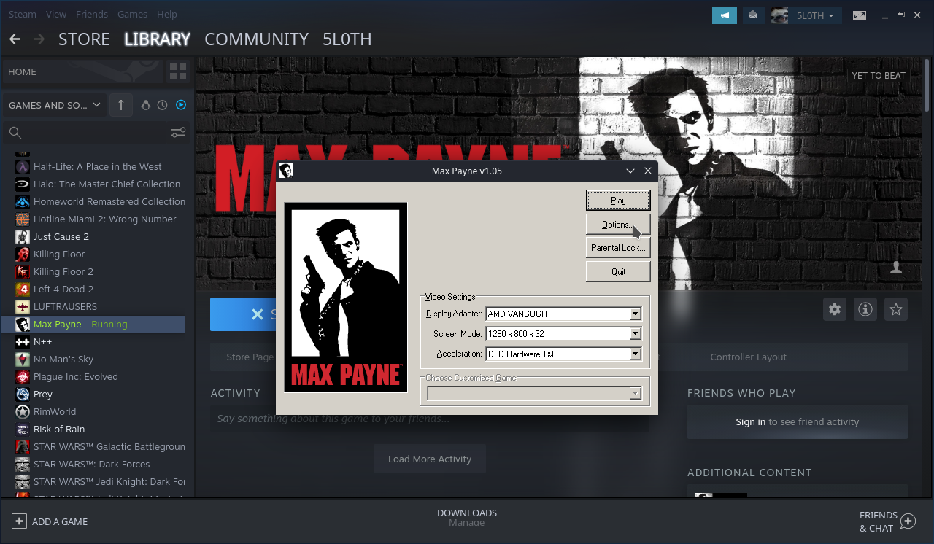Screen dimensions: 934x544
Task: Toggle the Linux penguin filter
Action: coord(146,105)
